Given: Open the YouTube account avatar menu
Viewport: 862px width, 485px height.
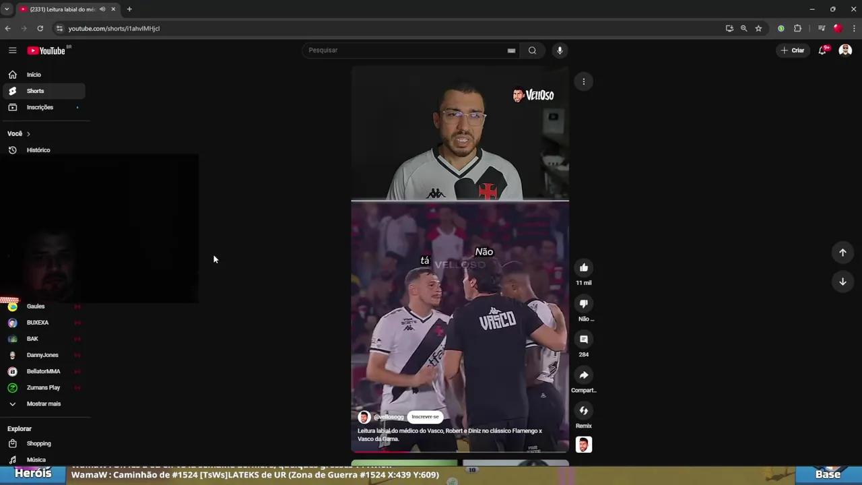Looking at the screenshot, I should point(845,51).
